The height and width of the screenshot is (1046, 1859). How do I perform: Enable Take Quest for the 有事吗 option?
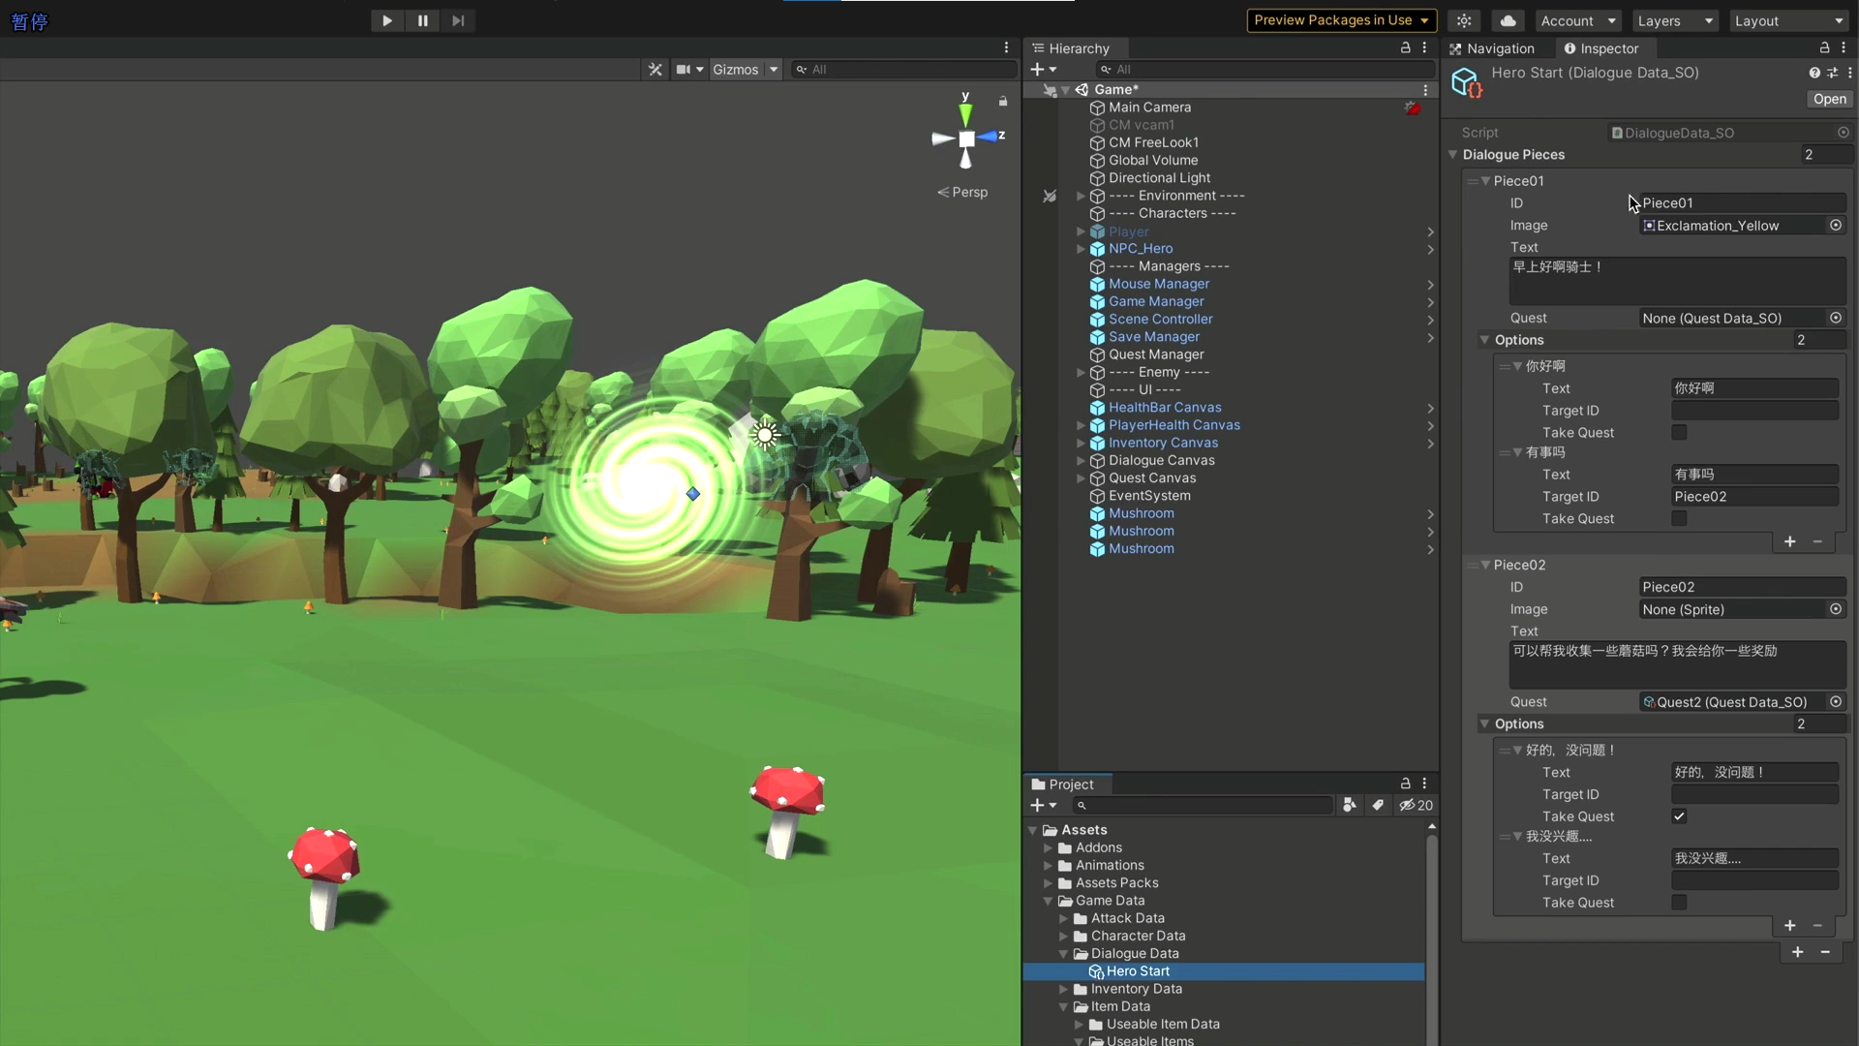click(1678, 518)
